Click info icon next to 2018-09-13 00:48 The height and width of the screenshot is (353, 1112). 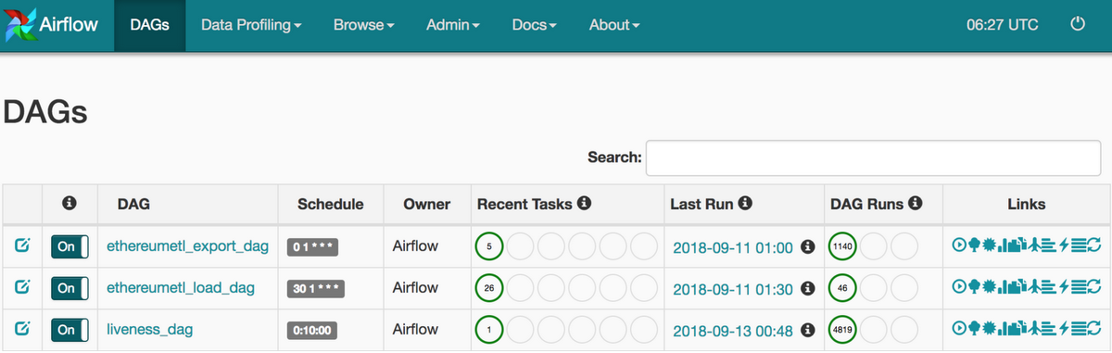[807, 330]
